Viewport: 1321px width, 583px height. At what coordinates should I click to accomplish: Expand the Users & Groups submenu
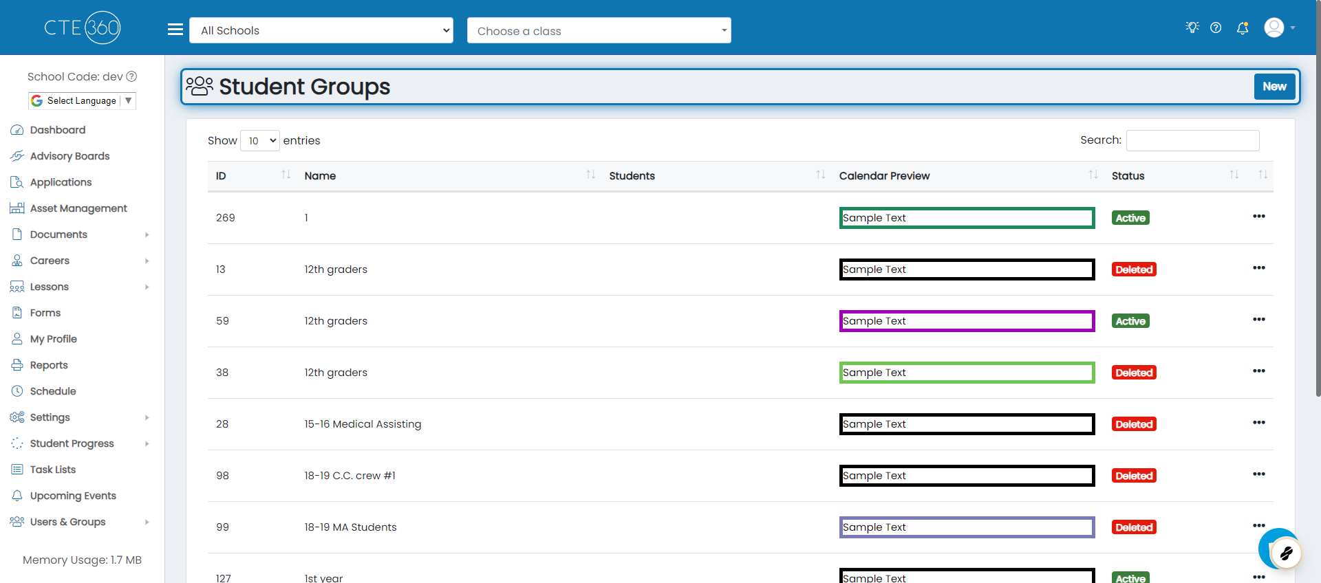coord(147,522)
